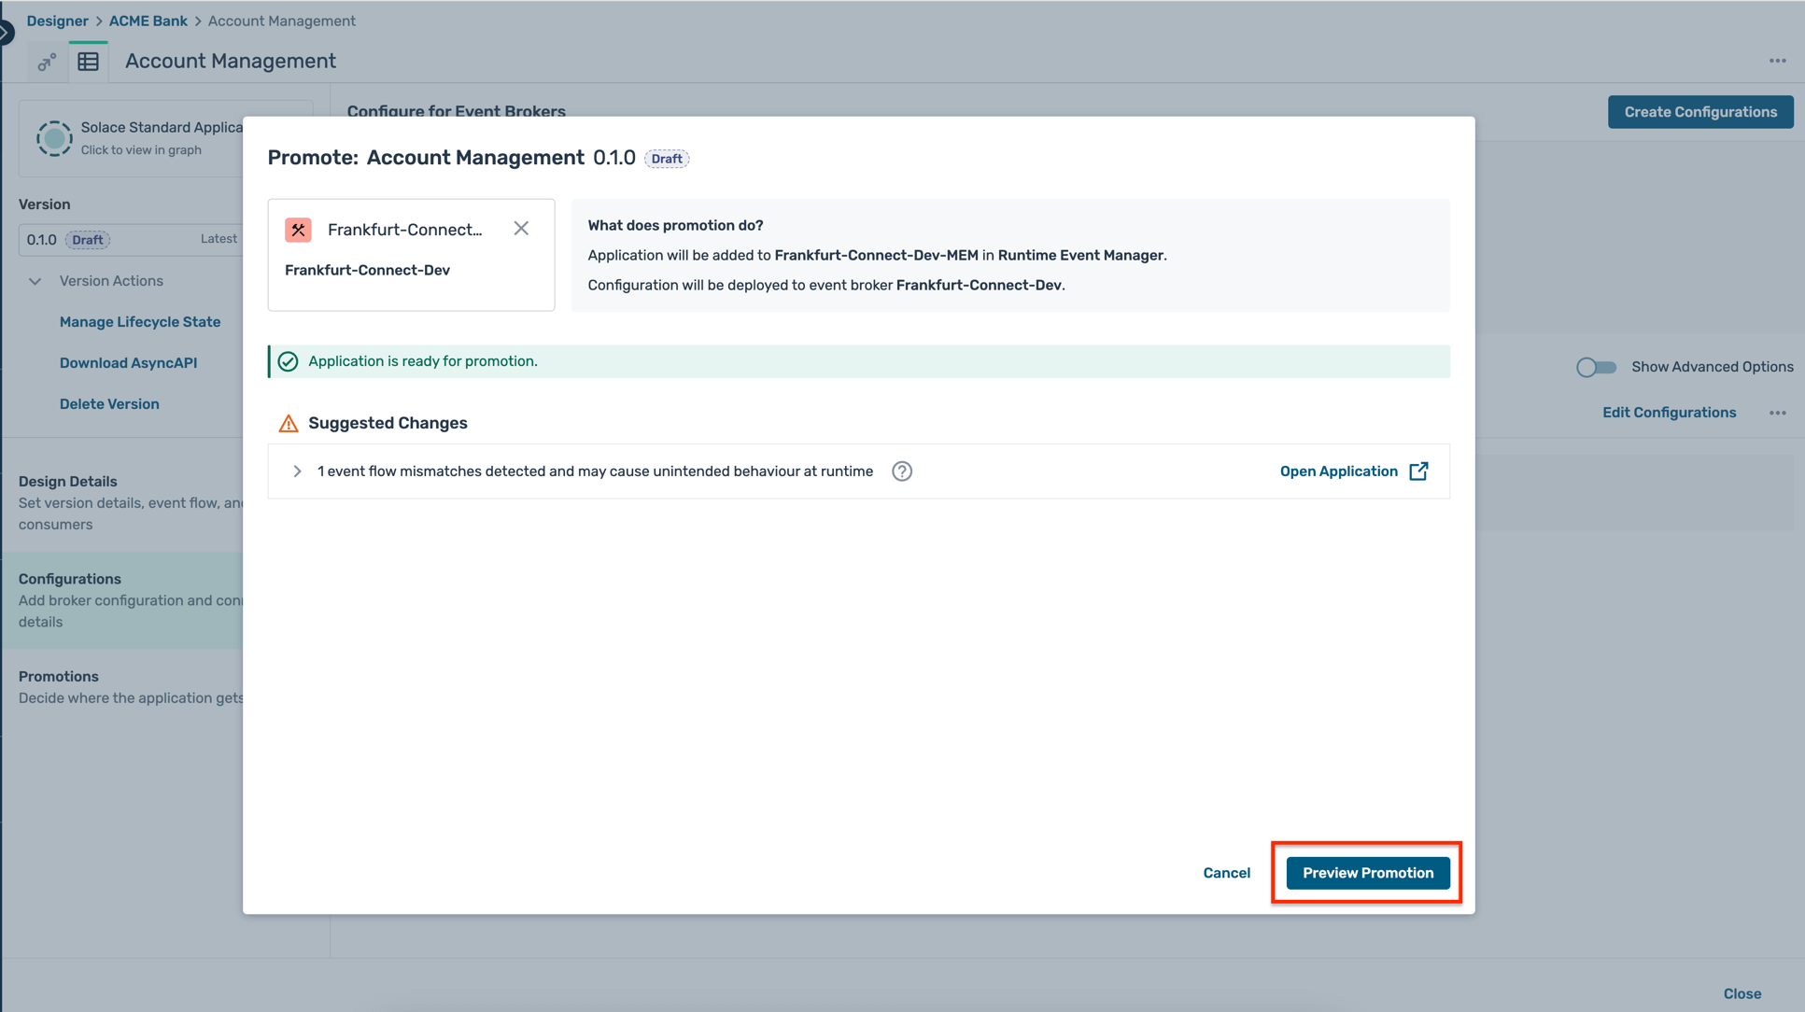
Task: Expand the event flow mismatch details
Action: point(298,471)
